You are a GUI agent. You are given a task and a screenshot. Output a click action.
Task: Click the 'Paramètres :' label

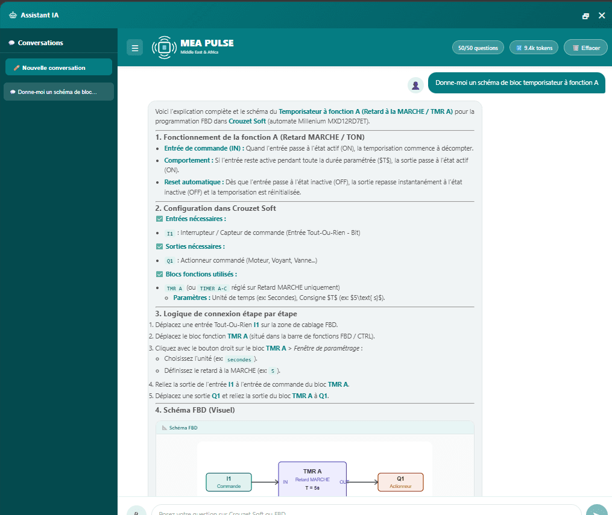coord(192,298)
